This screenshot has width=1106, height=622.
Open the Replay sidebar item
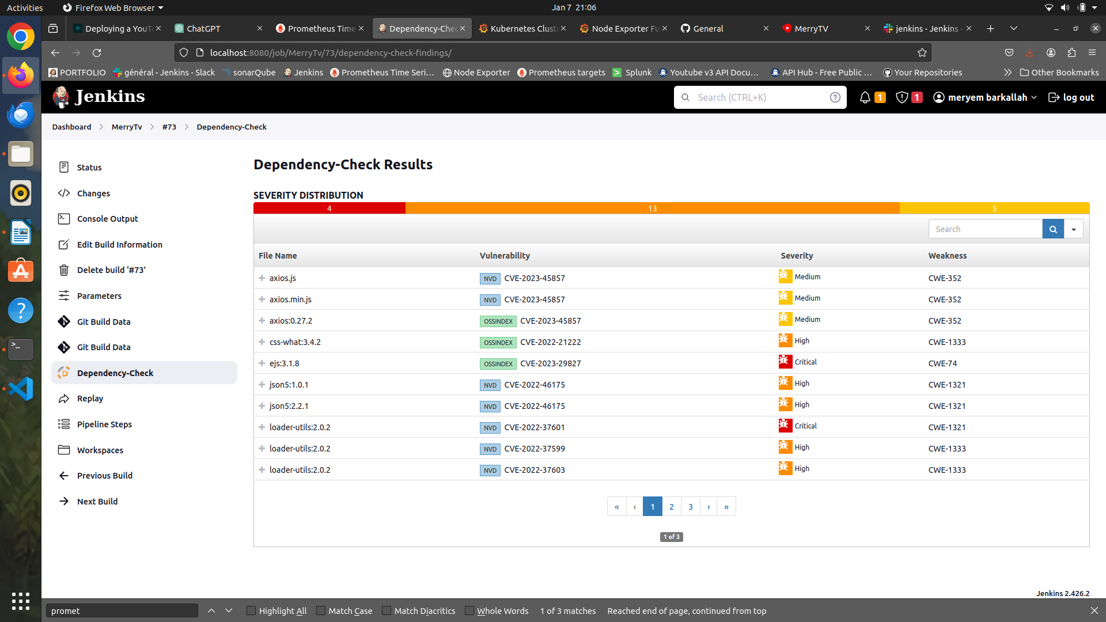click(x=90, y=399)
